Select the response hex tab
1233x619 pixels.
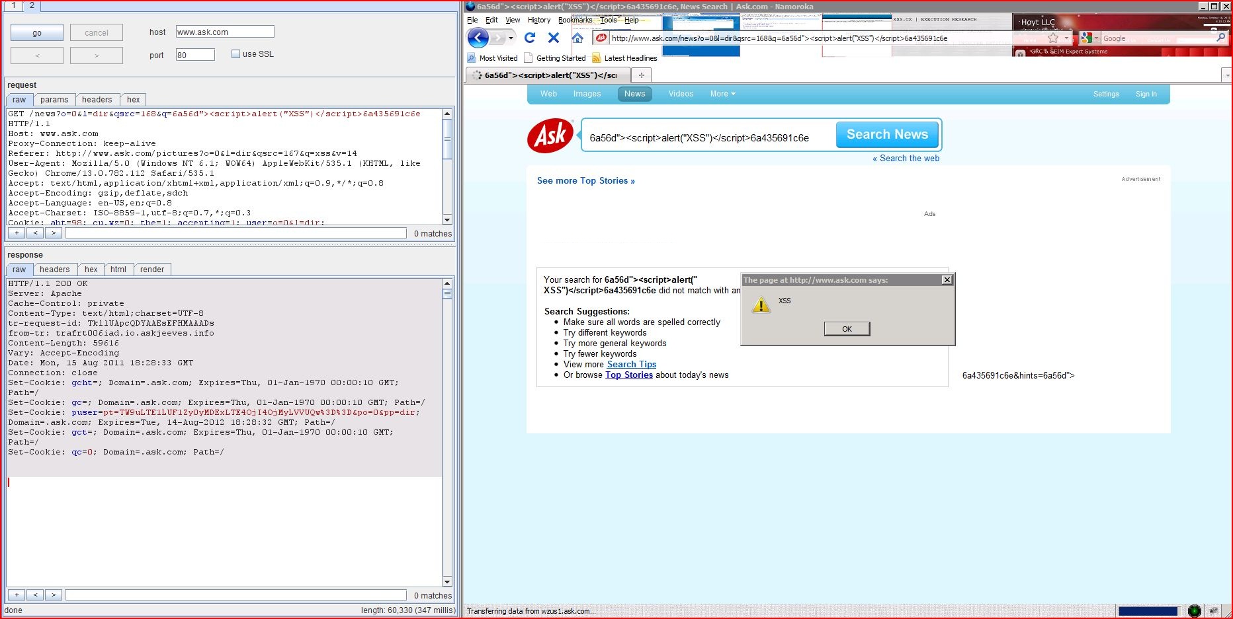(x=91, y=270)
